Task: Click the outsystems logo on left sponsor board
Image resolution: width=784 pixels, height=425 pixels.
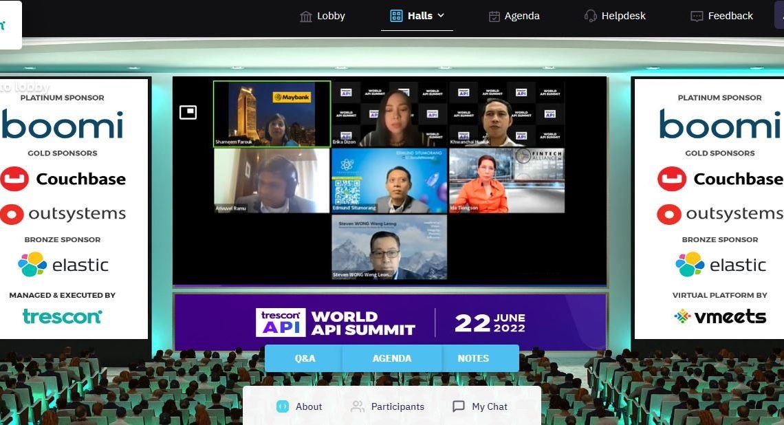Action: click(x=63, y=214)
